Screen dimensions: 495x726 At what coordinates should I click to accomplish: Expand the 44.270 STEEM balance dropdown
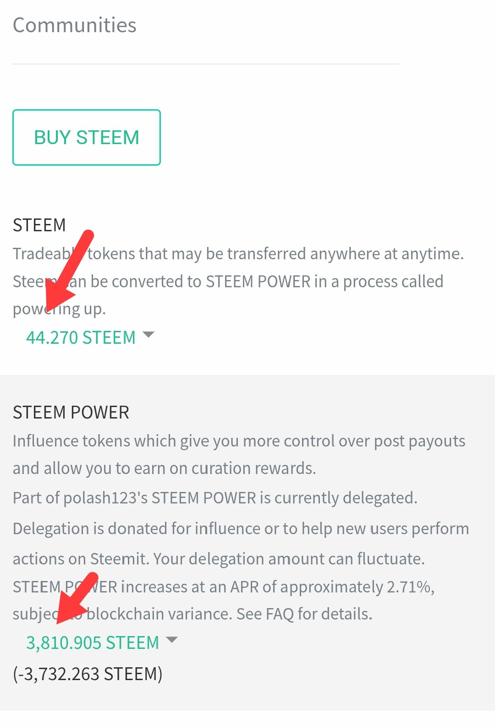[x=81, y=338]
